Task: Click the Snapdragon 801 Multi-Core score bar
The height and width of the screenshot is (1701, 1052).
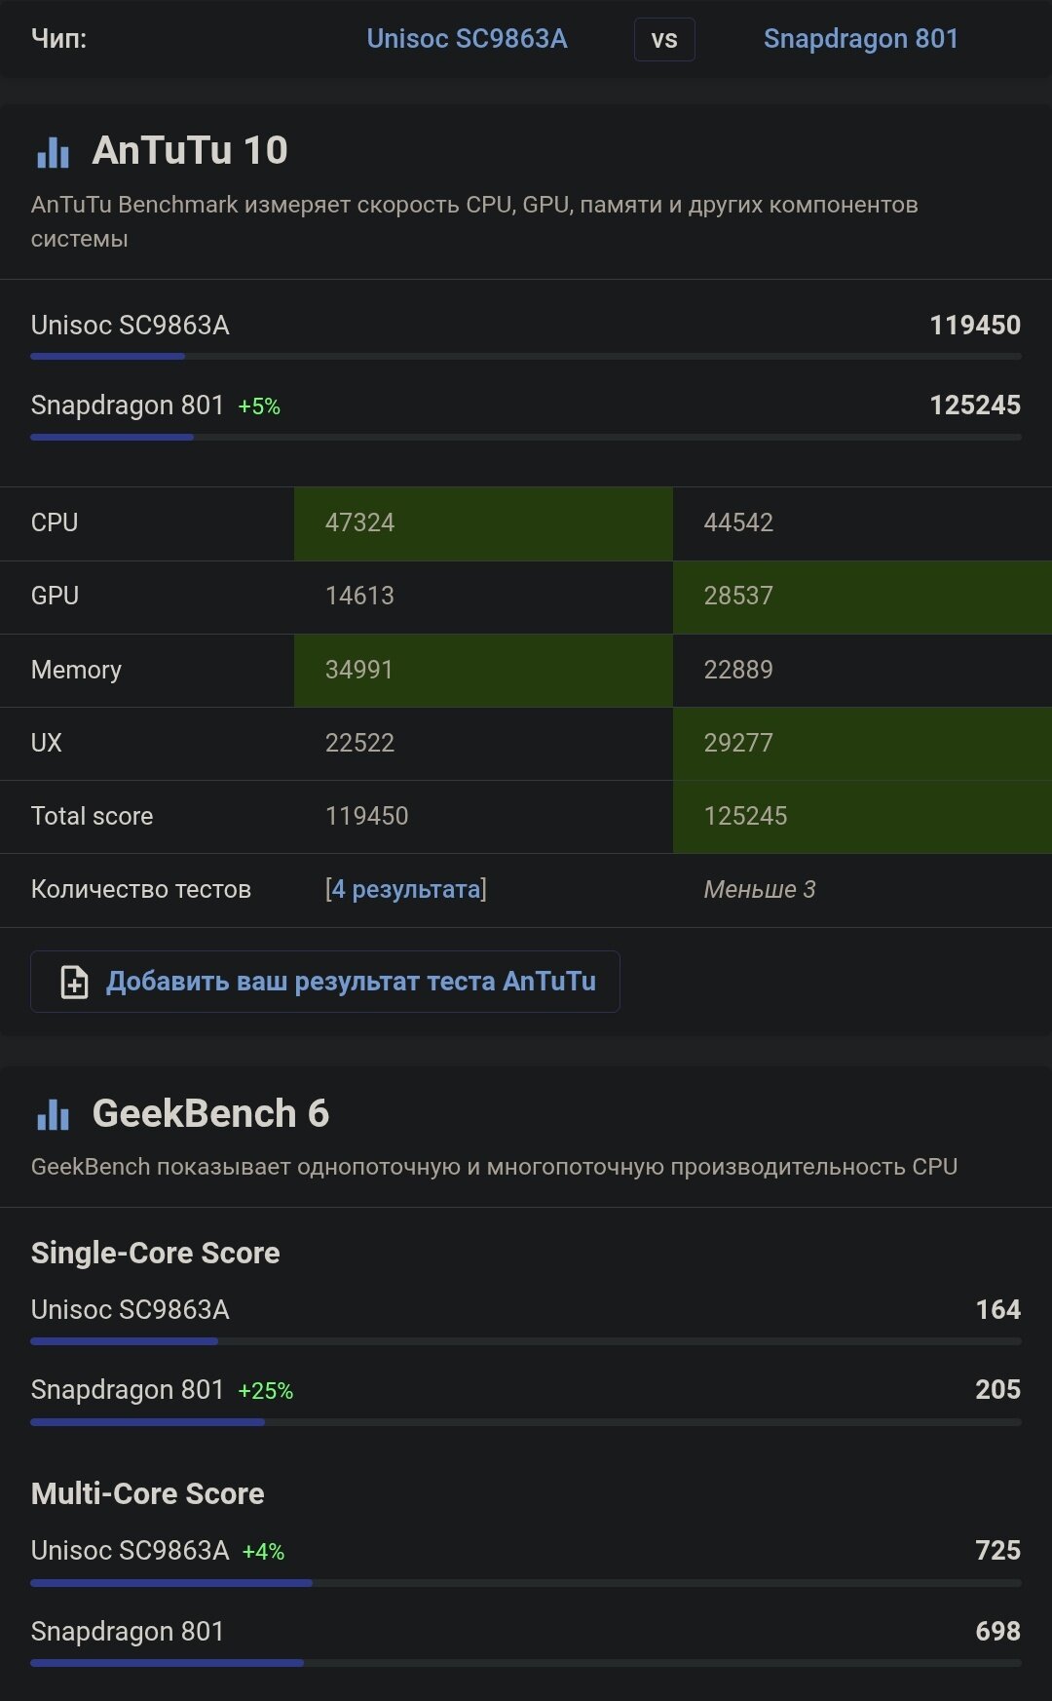Action: tap(167, 1663)
